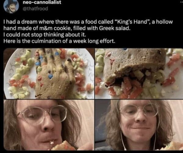Screen dimensions: 183x153
Task: Open the selfie of person eating
Action: 49,125
